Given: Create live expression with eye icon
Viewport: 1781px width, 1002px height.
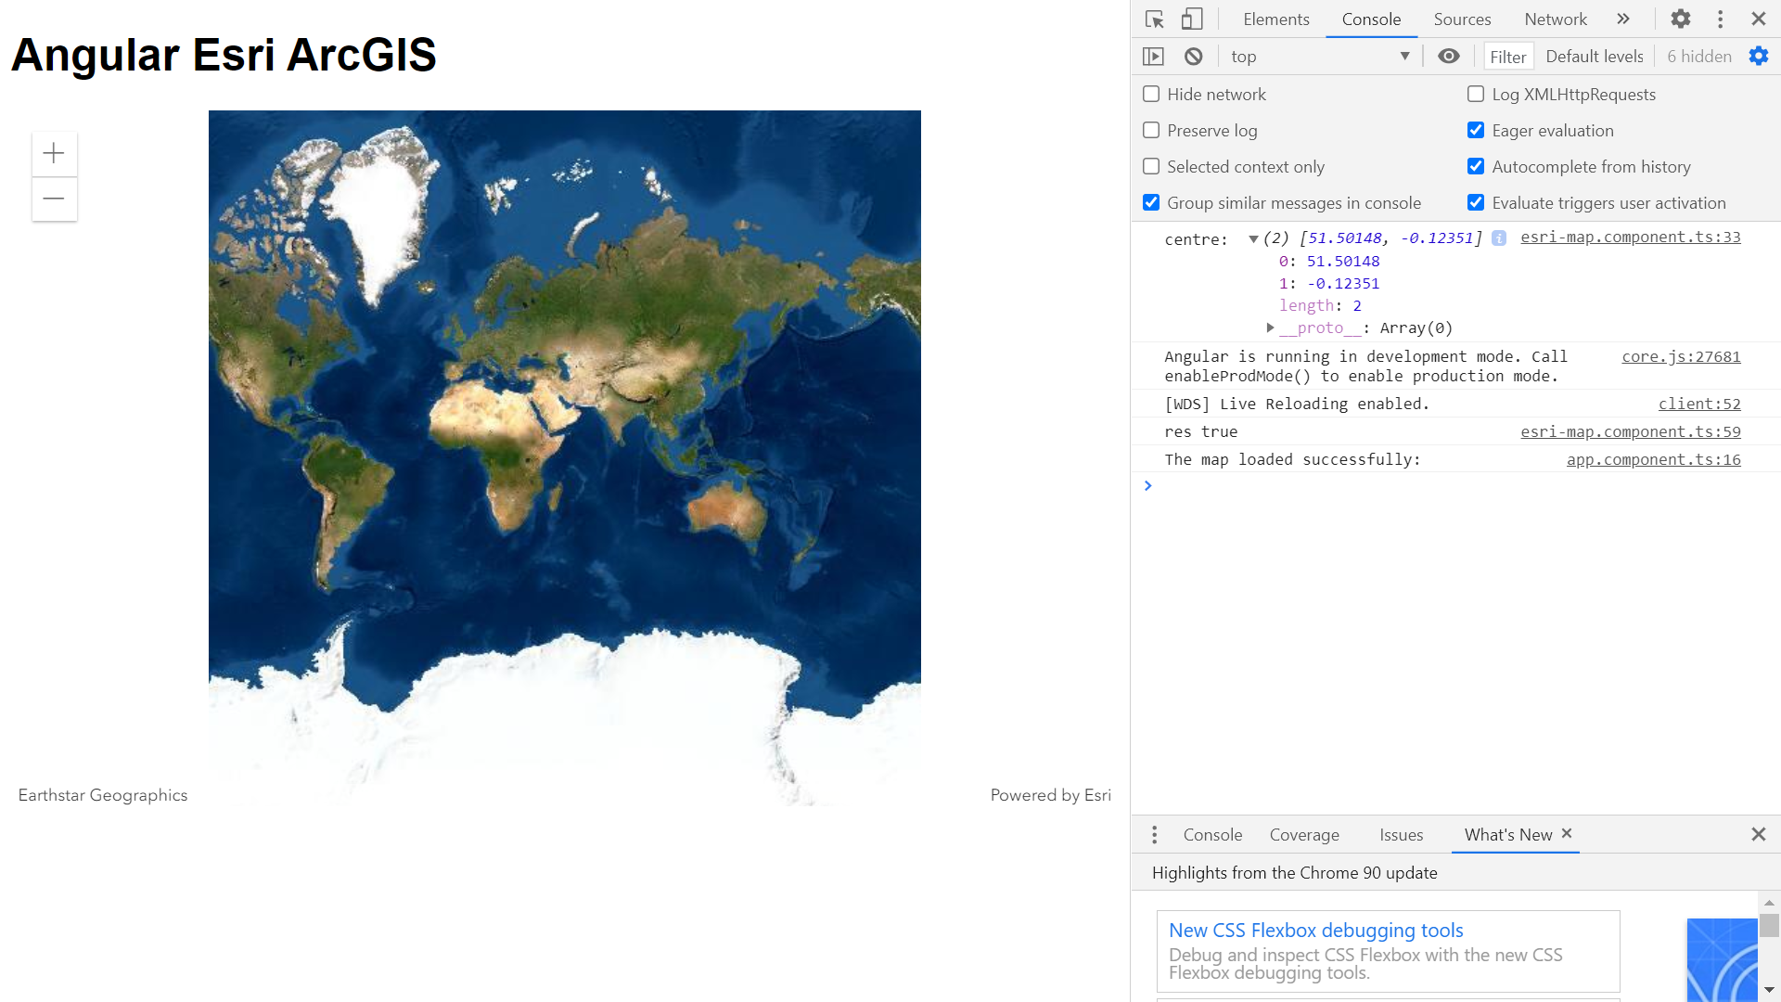Looking at the screenshot, I should (1448, 57).
